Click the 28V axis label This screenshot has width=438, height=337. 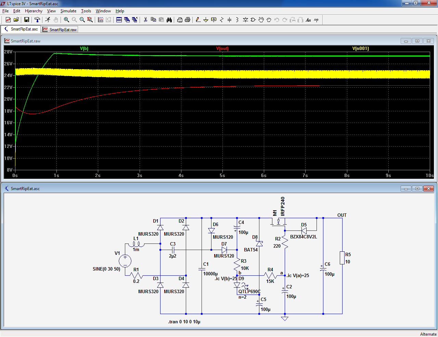(x=8, y=52)
